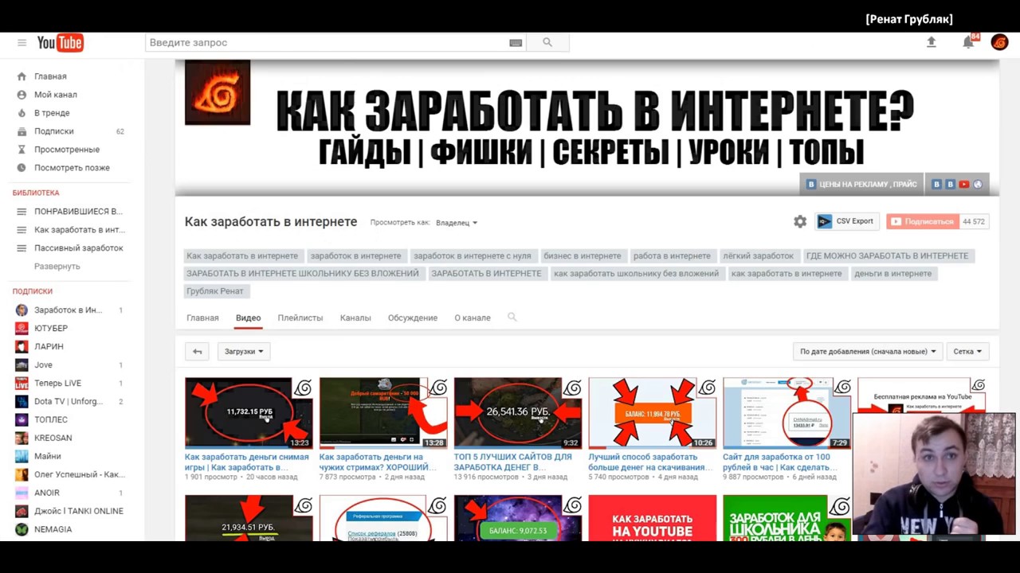Click tag 'лёгкий заработок'
Viewport: 1020px width, 573px height.
click(x=759, y=255)
